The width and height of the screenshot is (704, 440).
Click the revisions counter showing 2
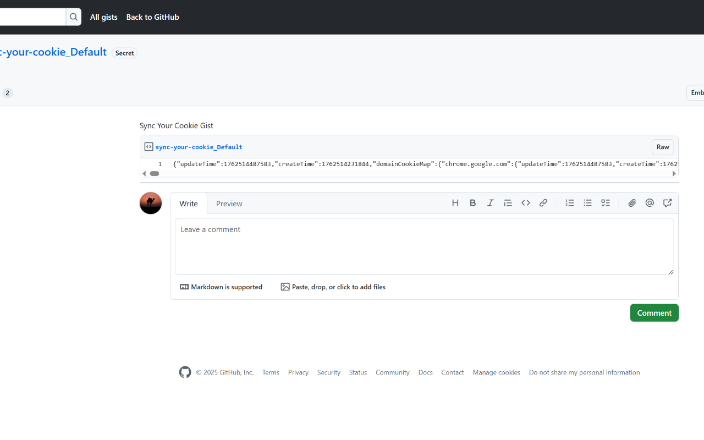coord(7,93)
